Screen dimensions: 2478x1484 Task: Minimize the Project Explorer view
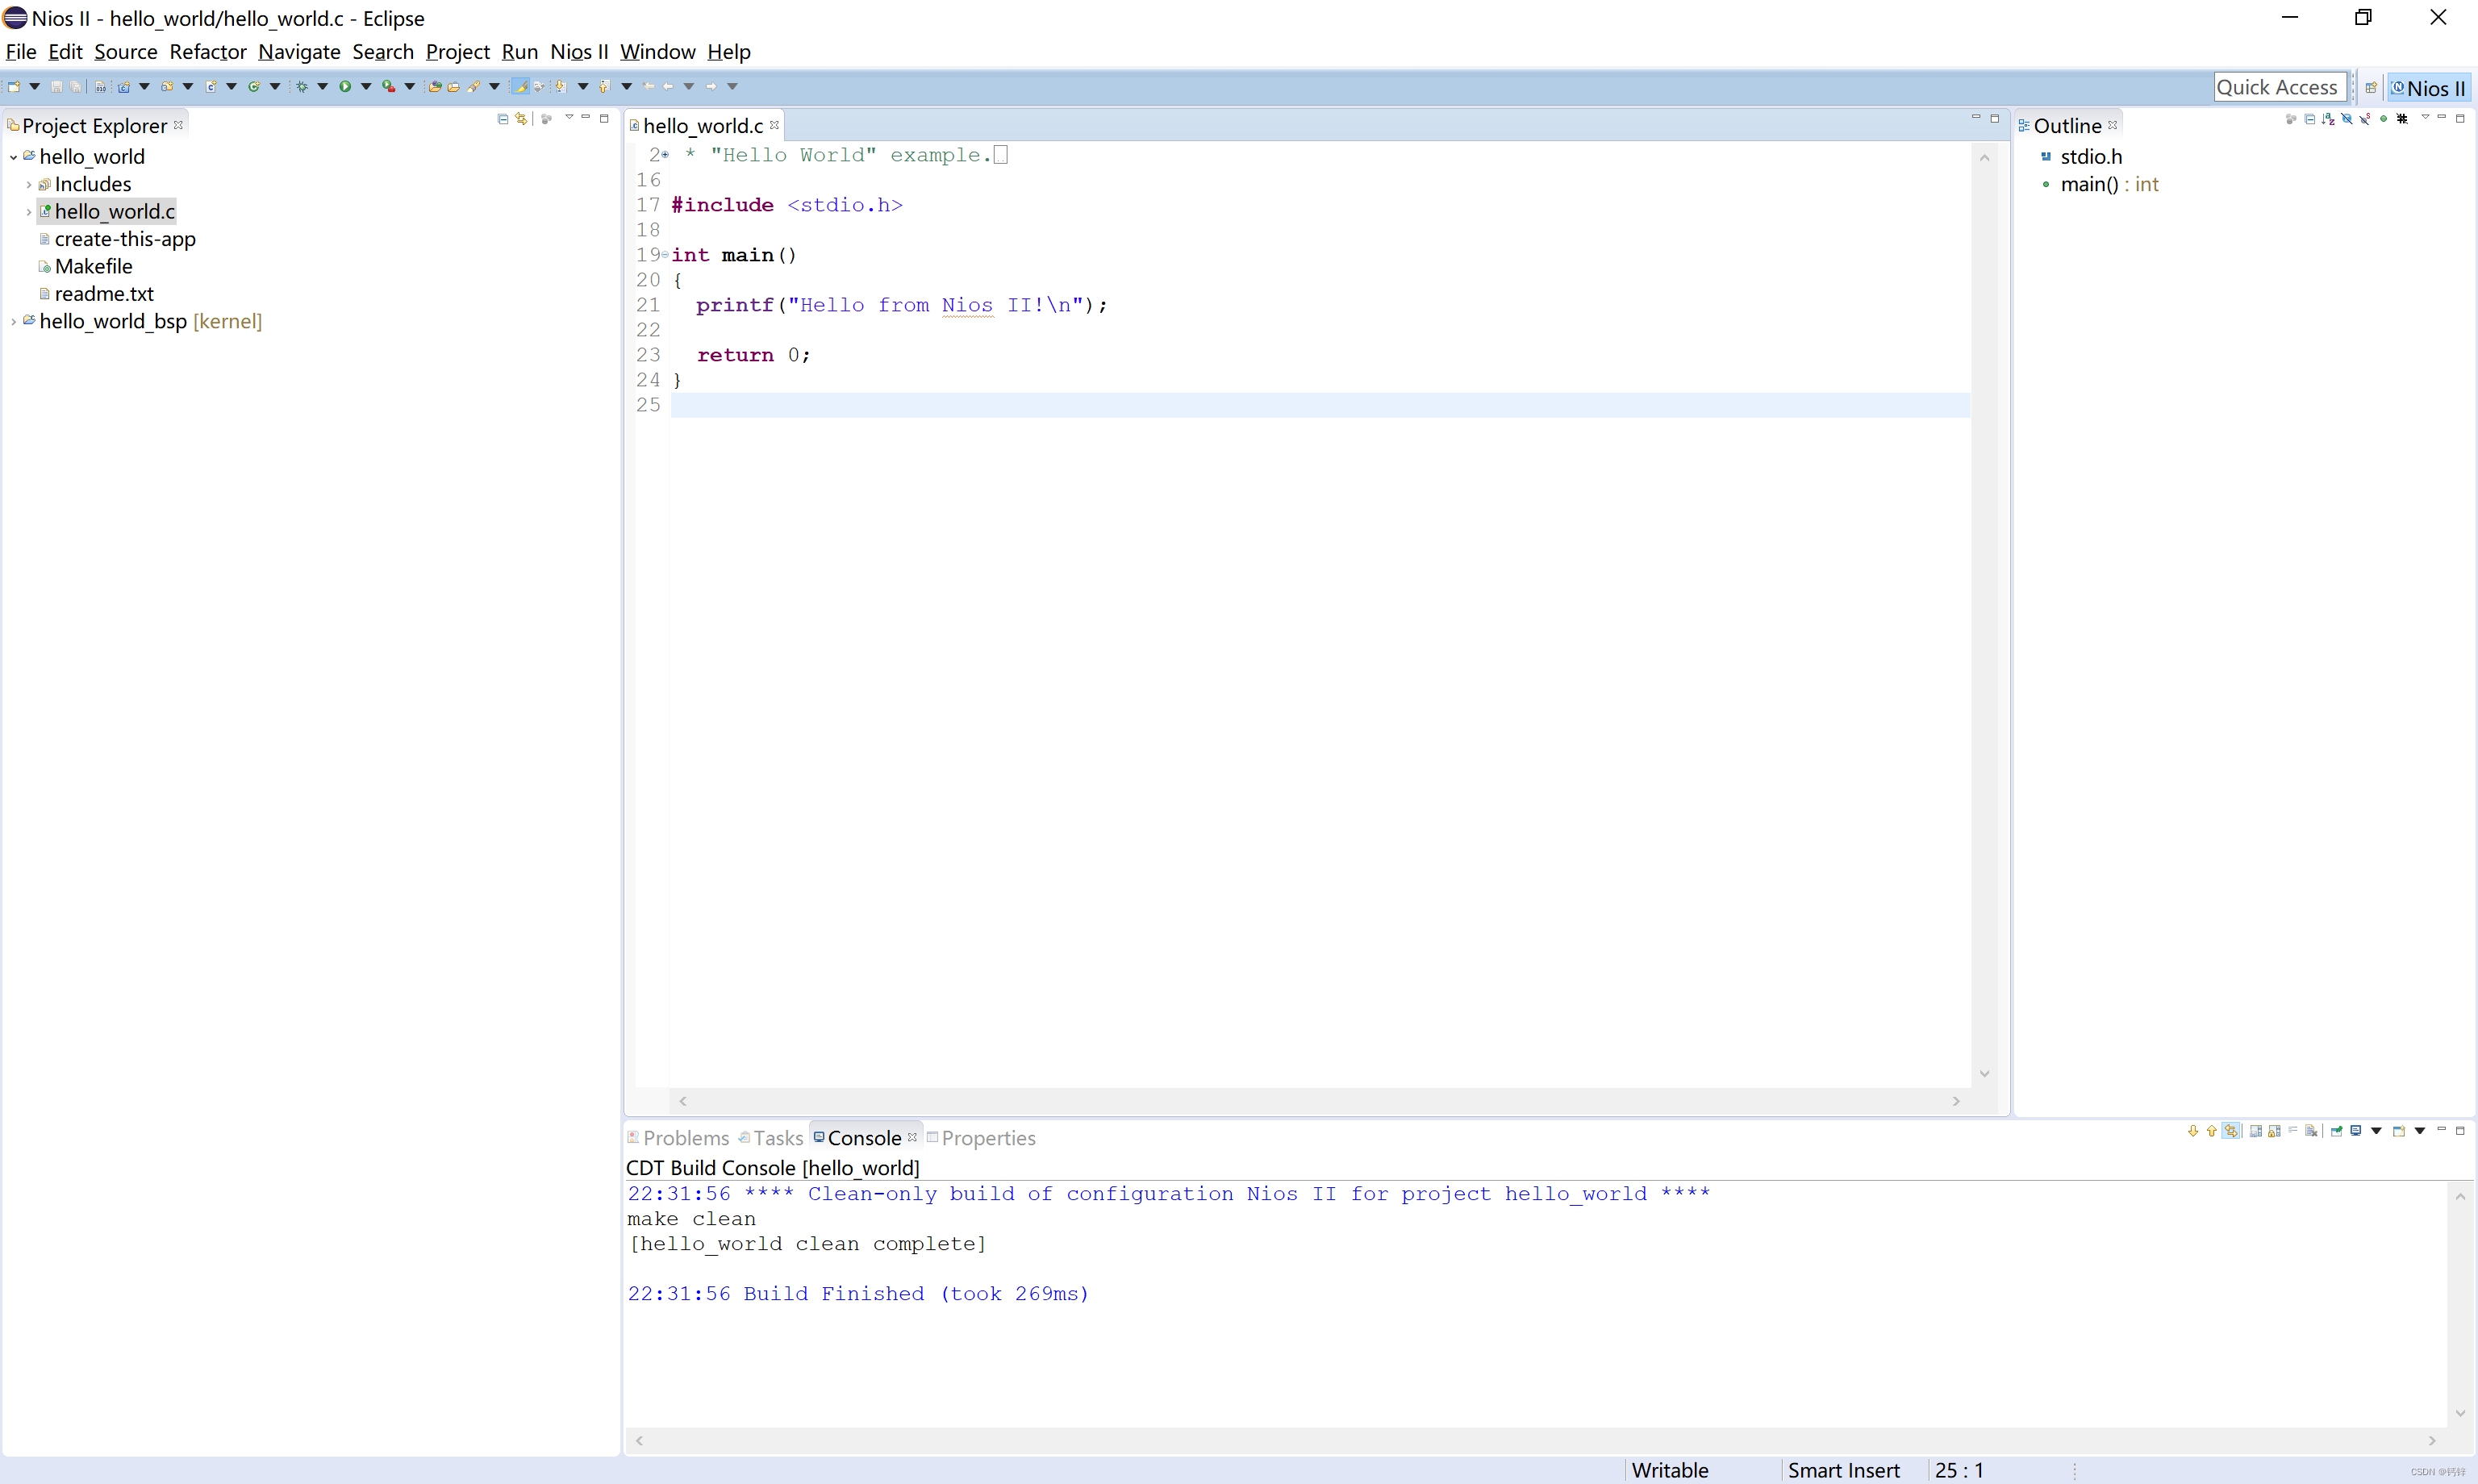586,118
